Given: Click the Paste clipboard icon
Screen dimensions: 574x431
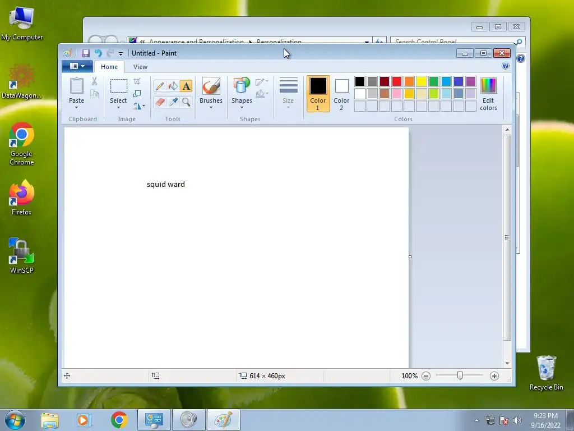Looking at the screenshot, I should coord(76,86).
